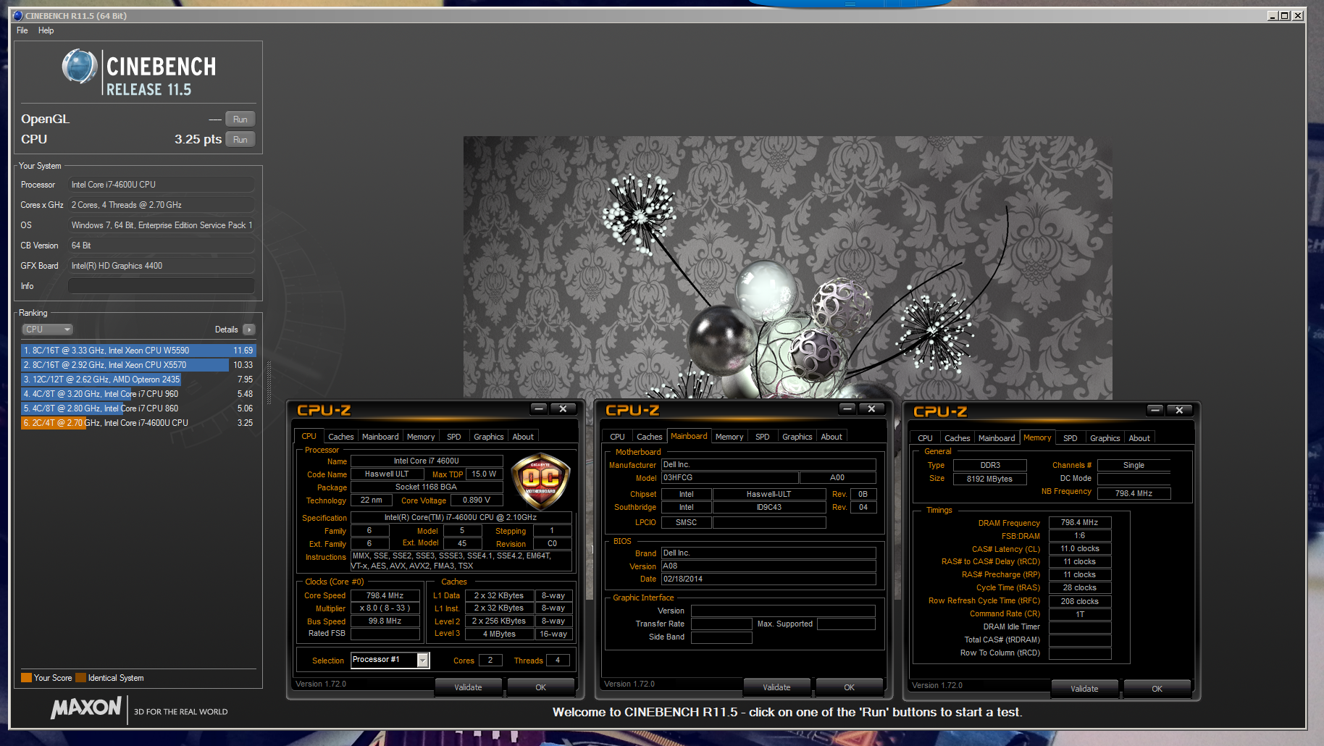
Task: Open SPD tab in right CPU-Z window
Action: pyautogui.click(x=1070, y=438)
